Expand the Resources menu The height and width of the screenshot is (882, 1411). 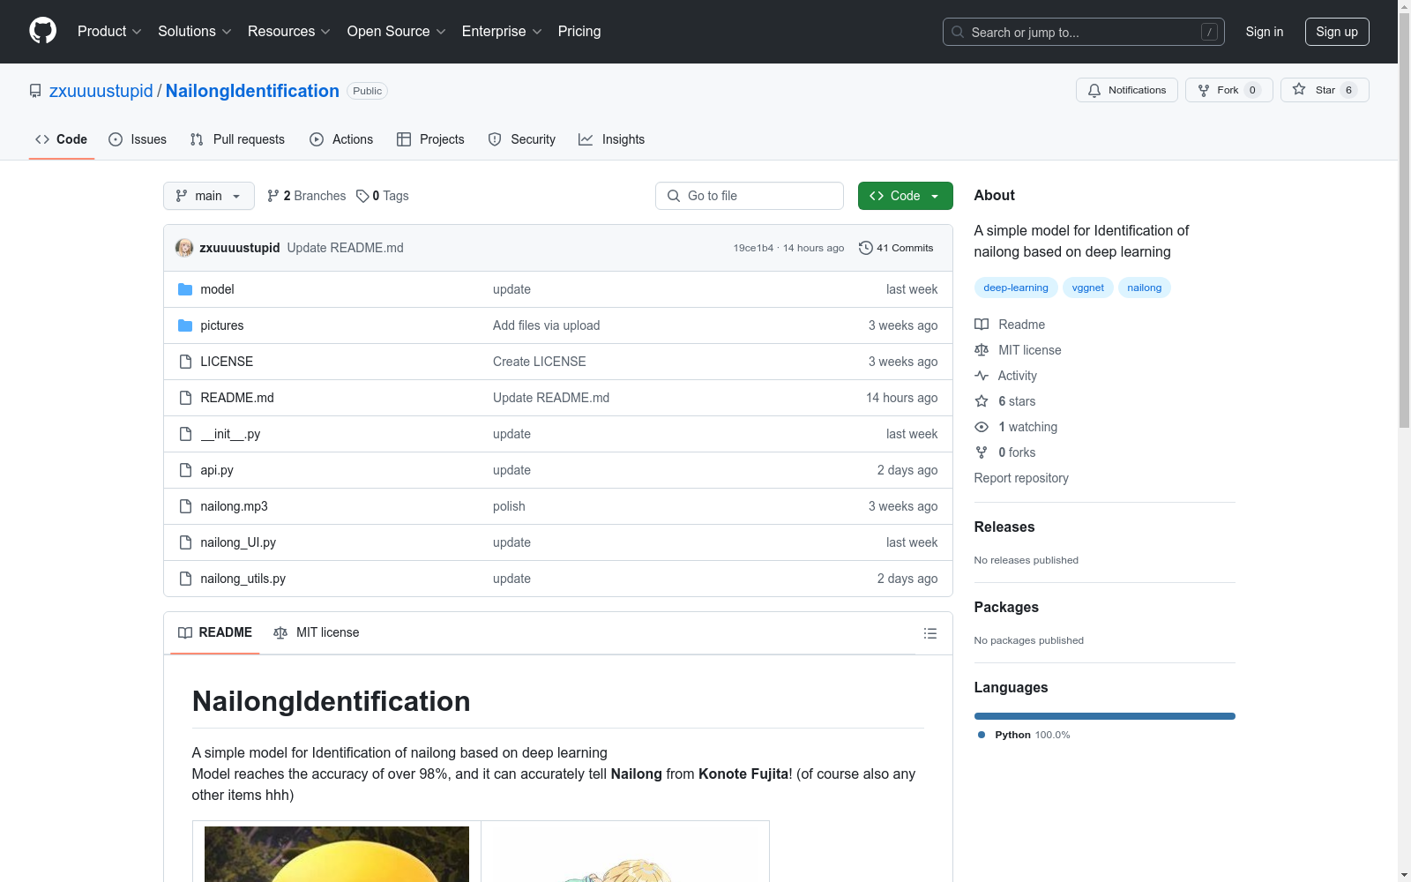[x=289, y=31]
